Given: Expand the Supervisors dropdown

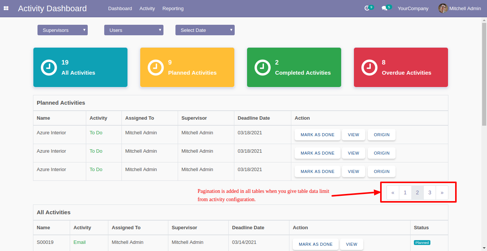Looking at the screenshot, I should pyautogui.click(x=63, y=30).
